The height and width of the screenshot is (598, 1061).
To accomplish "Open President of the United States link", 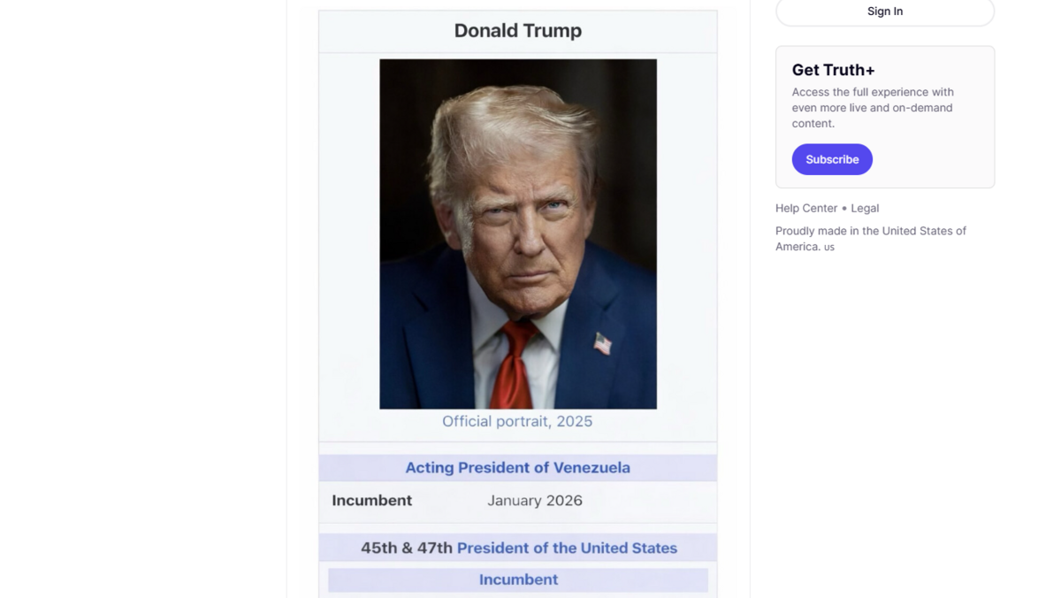I will click(567, 548).
